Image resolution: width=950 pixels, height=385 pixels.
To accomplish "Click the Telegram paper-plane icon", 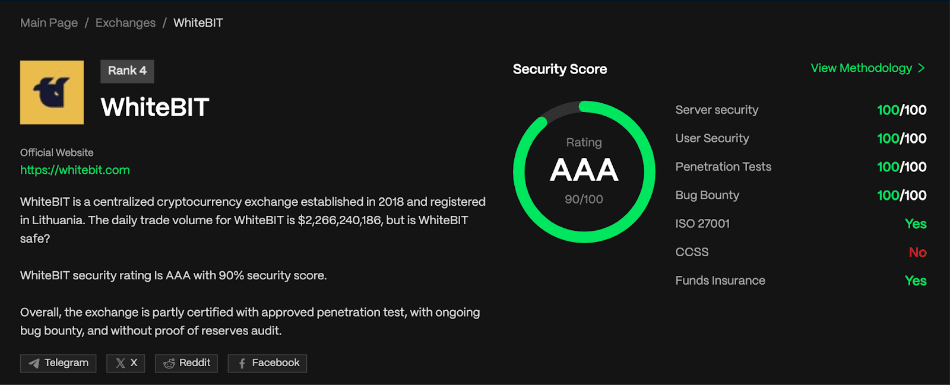I will pos(34,363).
